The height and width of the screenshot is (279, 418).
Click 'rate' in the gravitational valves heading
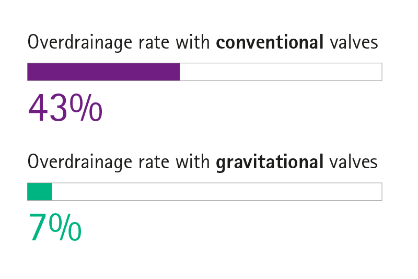[x=154, y=163]
